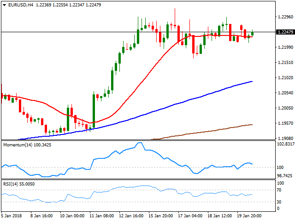Select the 1.19080 price axis label
The height and width of the screenshot is (221, 295).
(285, 139)
